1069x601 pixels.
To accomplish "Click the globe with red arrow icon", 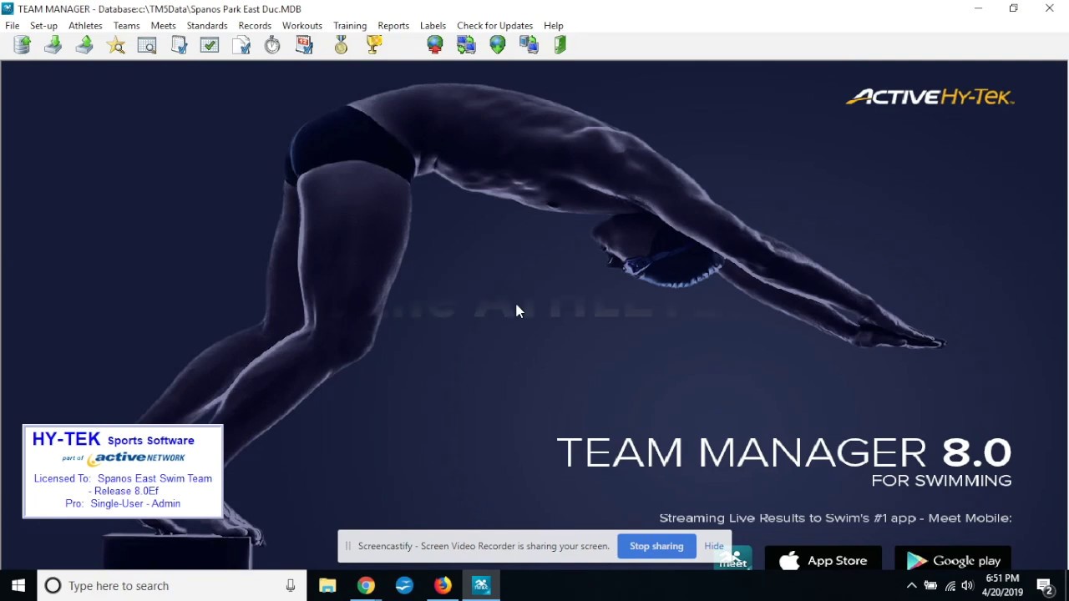I will tap(435, 45).
